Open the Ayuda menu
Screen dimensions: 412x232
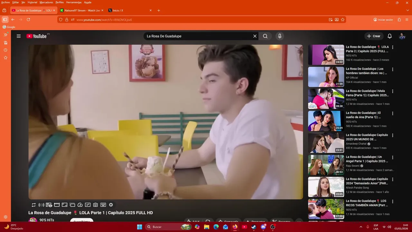click(x=88, y=2)
